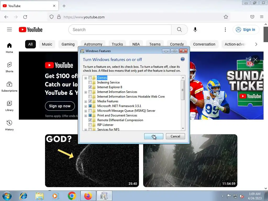Click the magnifier search button on YouTube
This screenshot has height=201, width=268.
[180, 30]
